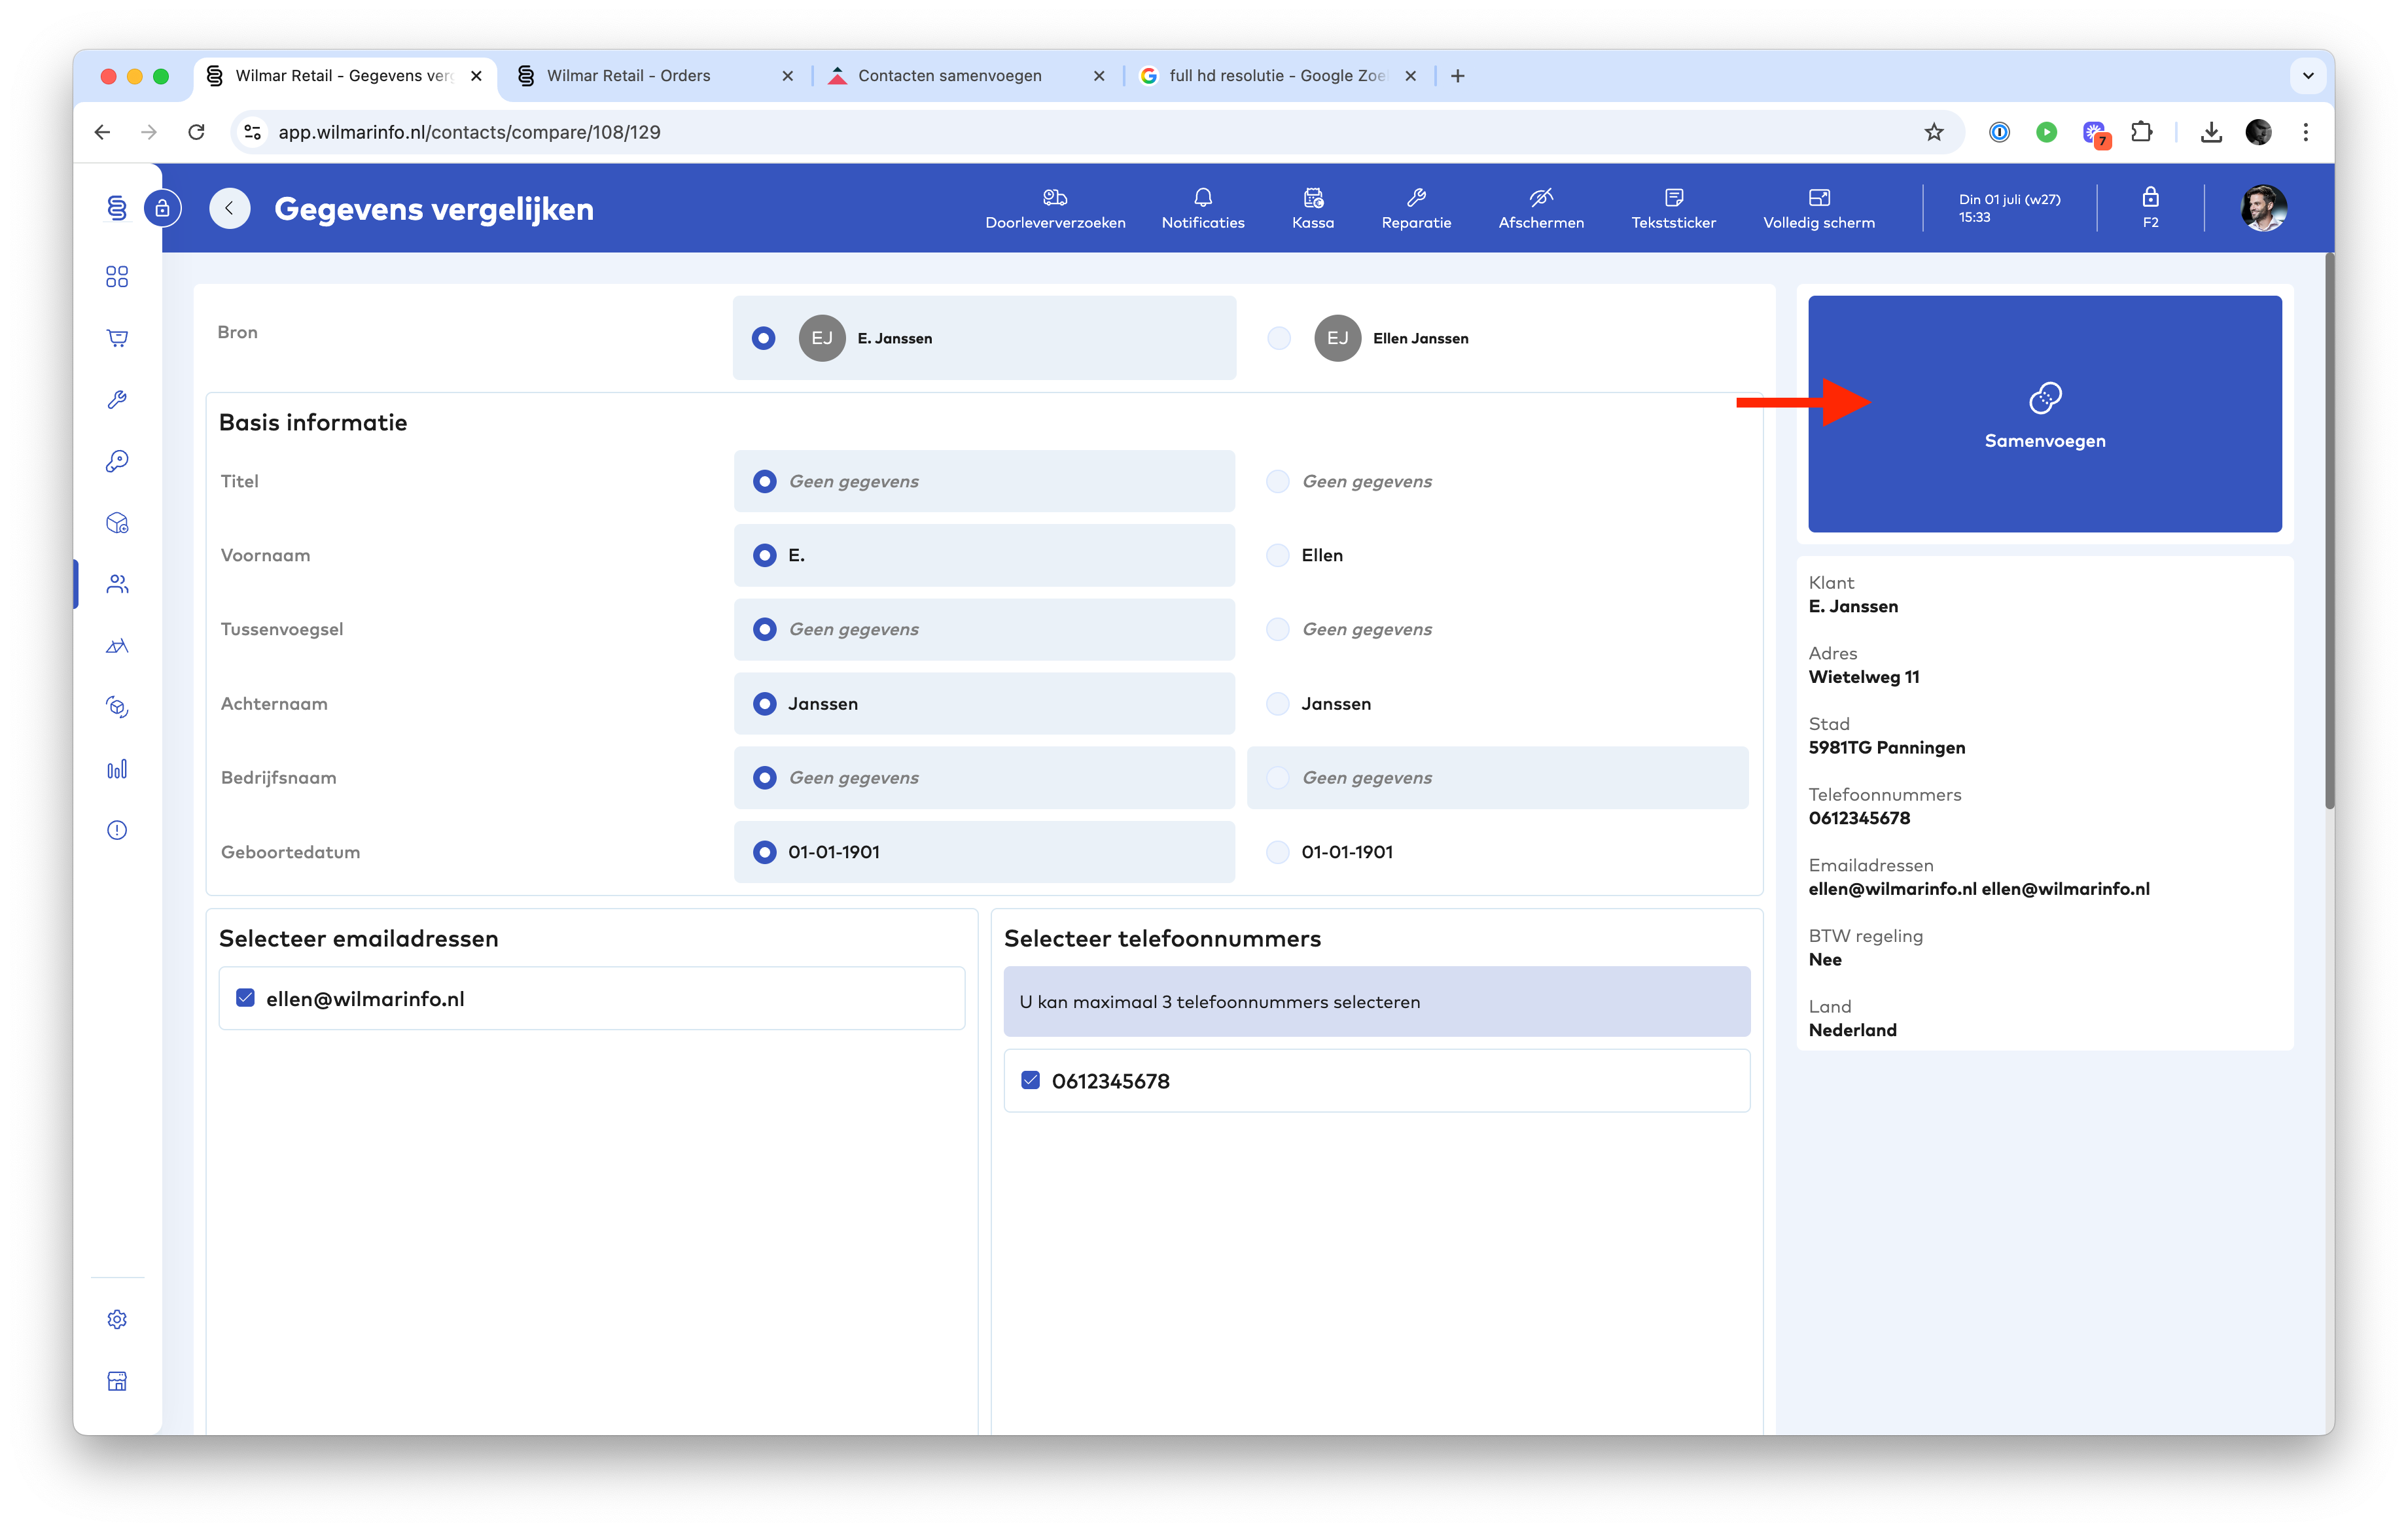Select Ellen Janssen as source contact
Screen dimensions: 2408x1532
(1278, 338)
